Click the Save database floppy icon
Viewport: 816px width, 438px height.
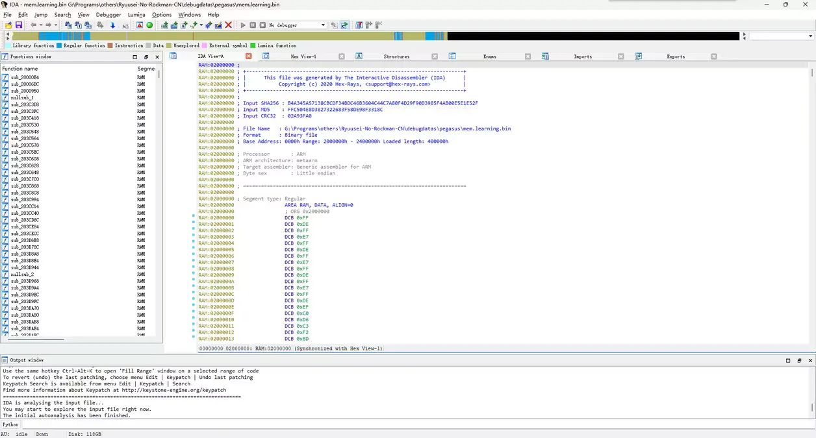(19, 25)
